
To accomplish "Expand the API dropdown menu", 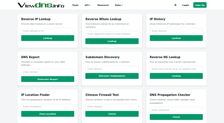I will (88, 5).
